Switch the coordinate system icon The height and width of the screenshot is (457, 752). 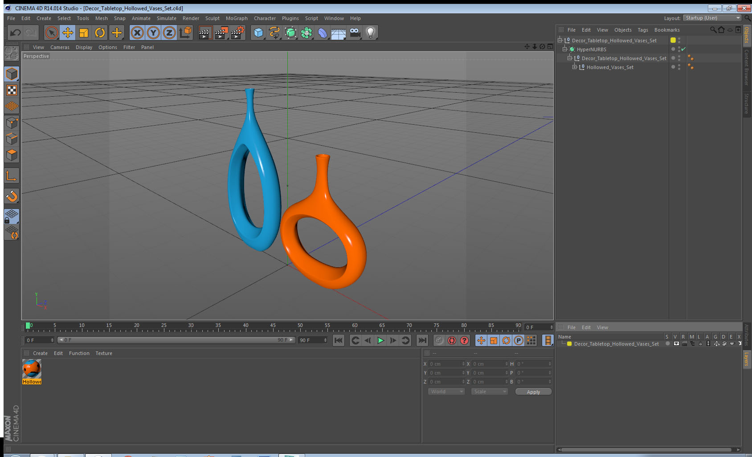click(x=185, y=33)
